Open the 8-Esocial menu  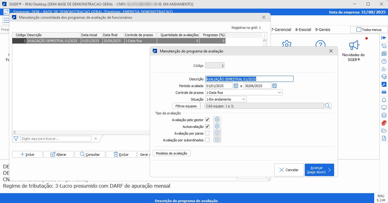pos(303,30)
